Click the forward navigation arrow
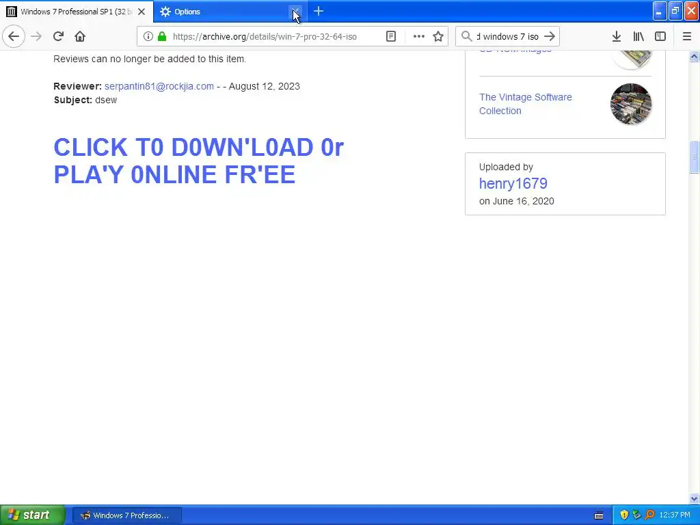The image size is (700, 525). click(x=36, y=36)
